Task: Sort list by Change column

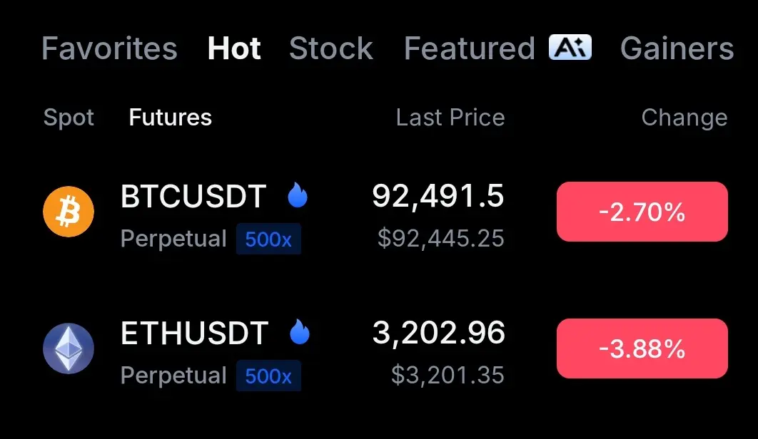Action: [x=684, y=118]
